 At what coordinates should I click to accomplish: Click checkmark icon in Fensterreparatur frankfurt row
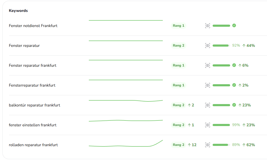point(234,85)
